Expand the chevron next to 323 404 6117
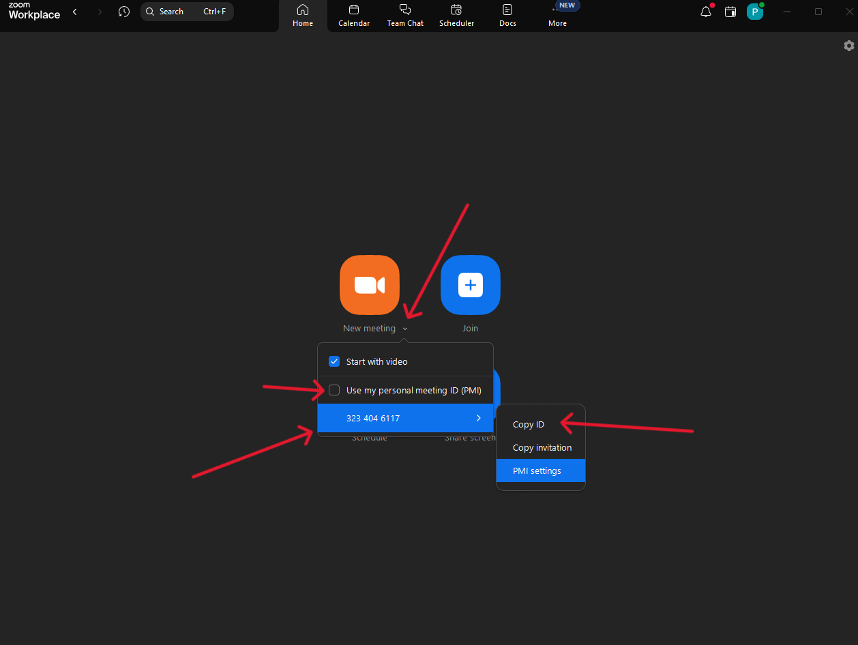 (x=479, y=418)
